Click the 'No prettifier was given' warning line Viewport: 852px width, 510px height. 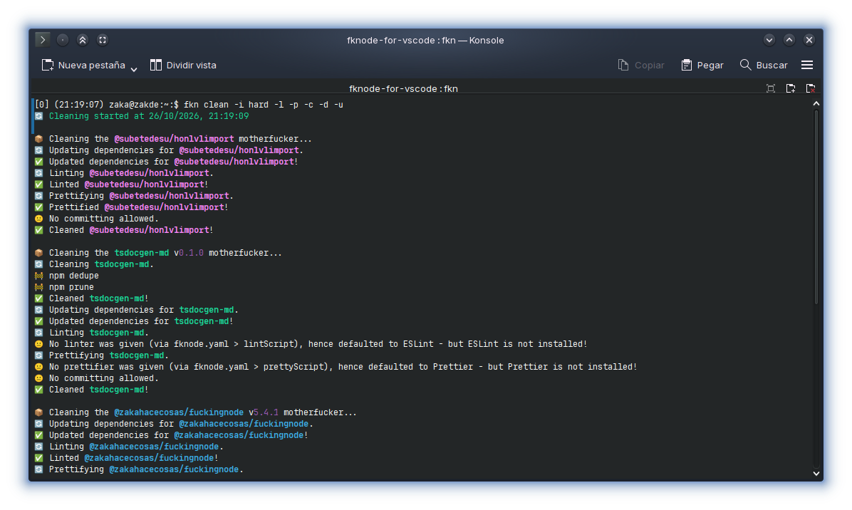coord(343,367)
